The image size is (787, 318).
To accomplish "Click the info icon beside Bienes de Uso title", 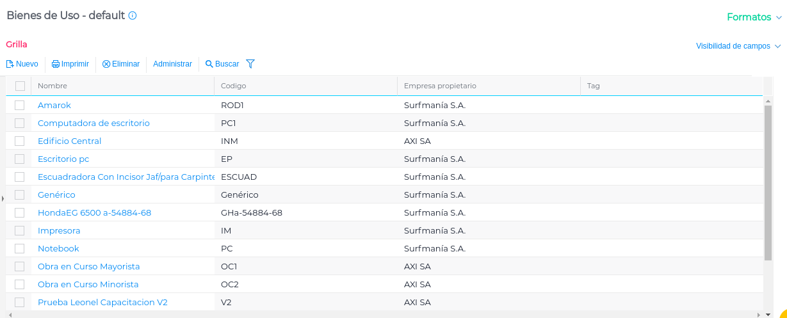I will [x=133, y=16].
